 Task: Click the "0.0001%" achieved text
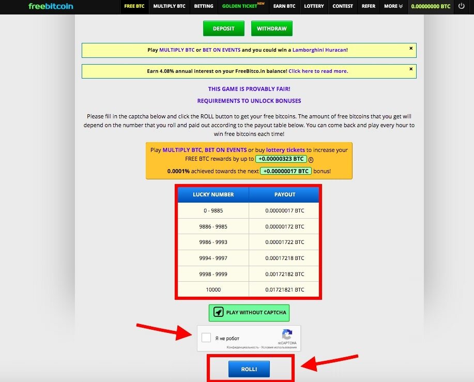178,171
